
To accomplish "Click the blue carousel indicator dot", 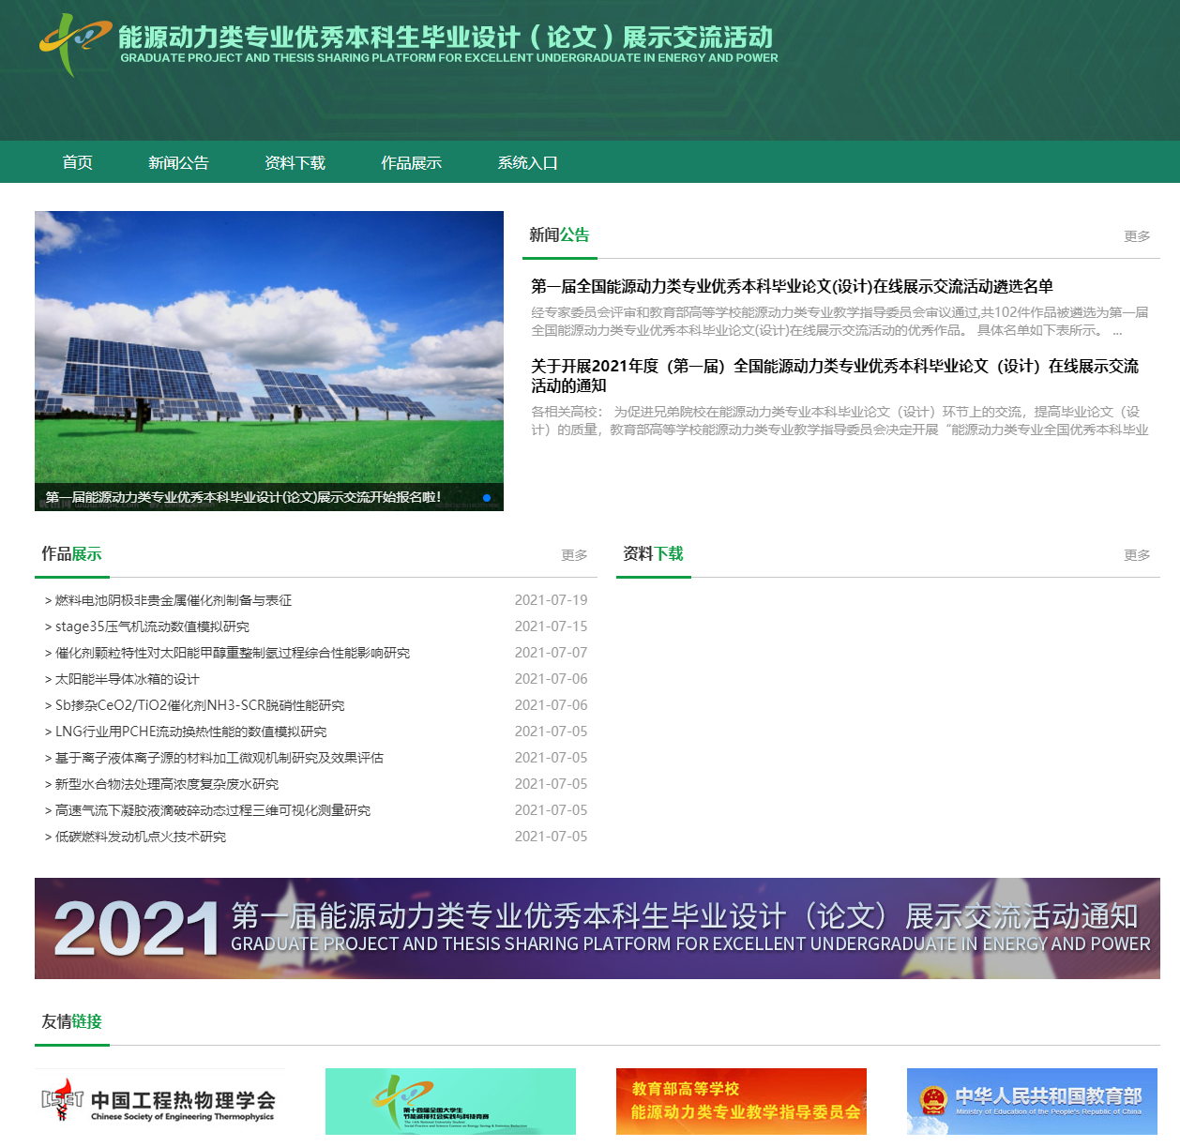I will click(487, 498).
